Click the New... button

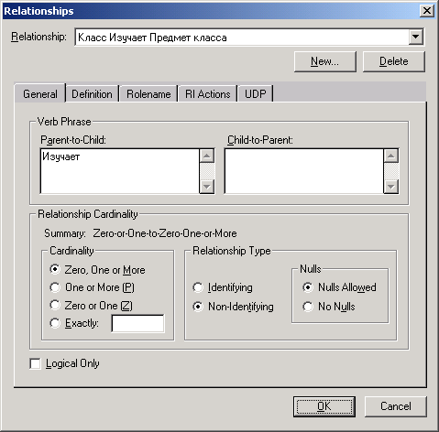point(325,61)
